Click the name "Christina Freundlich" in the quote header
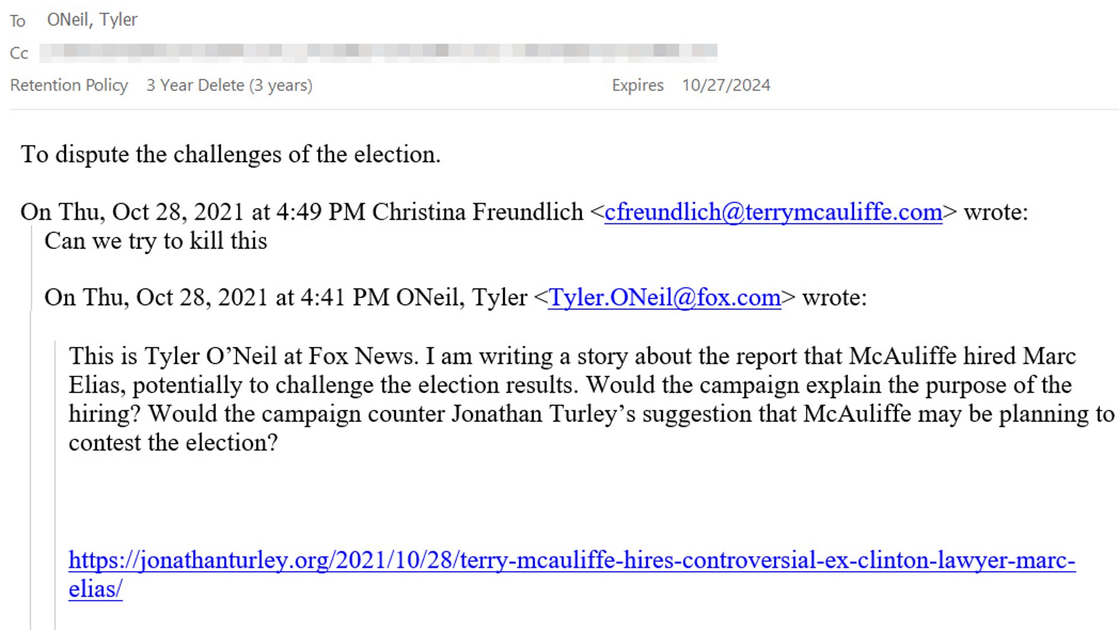Image resolution: width=1119 pixels, height=630 pixels. pos(477,212)
